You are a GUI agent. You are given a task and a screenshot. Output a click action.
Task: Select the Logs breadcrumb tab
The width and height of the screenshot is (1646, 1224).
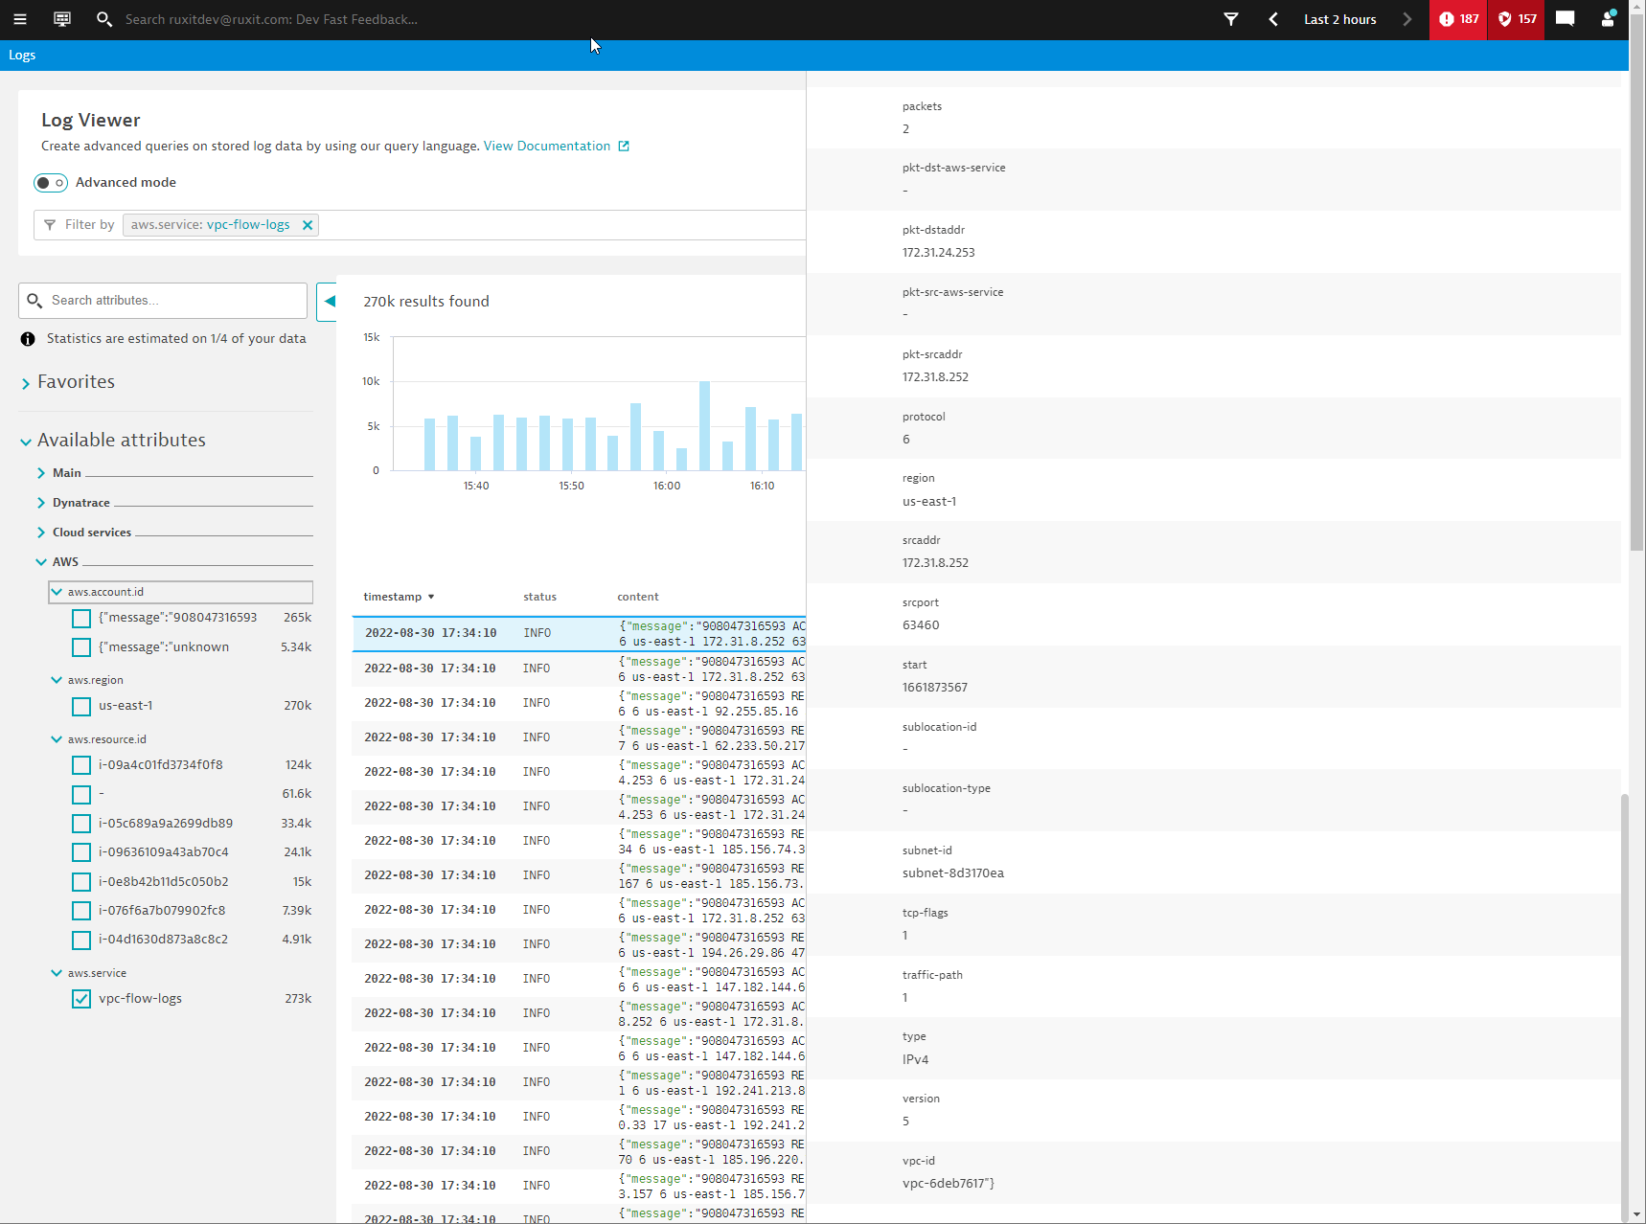22,55
